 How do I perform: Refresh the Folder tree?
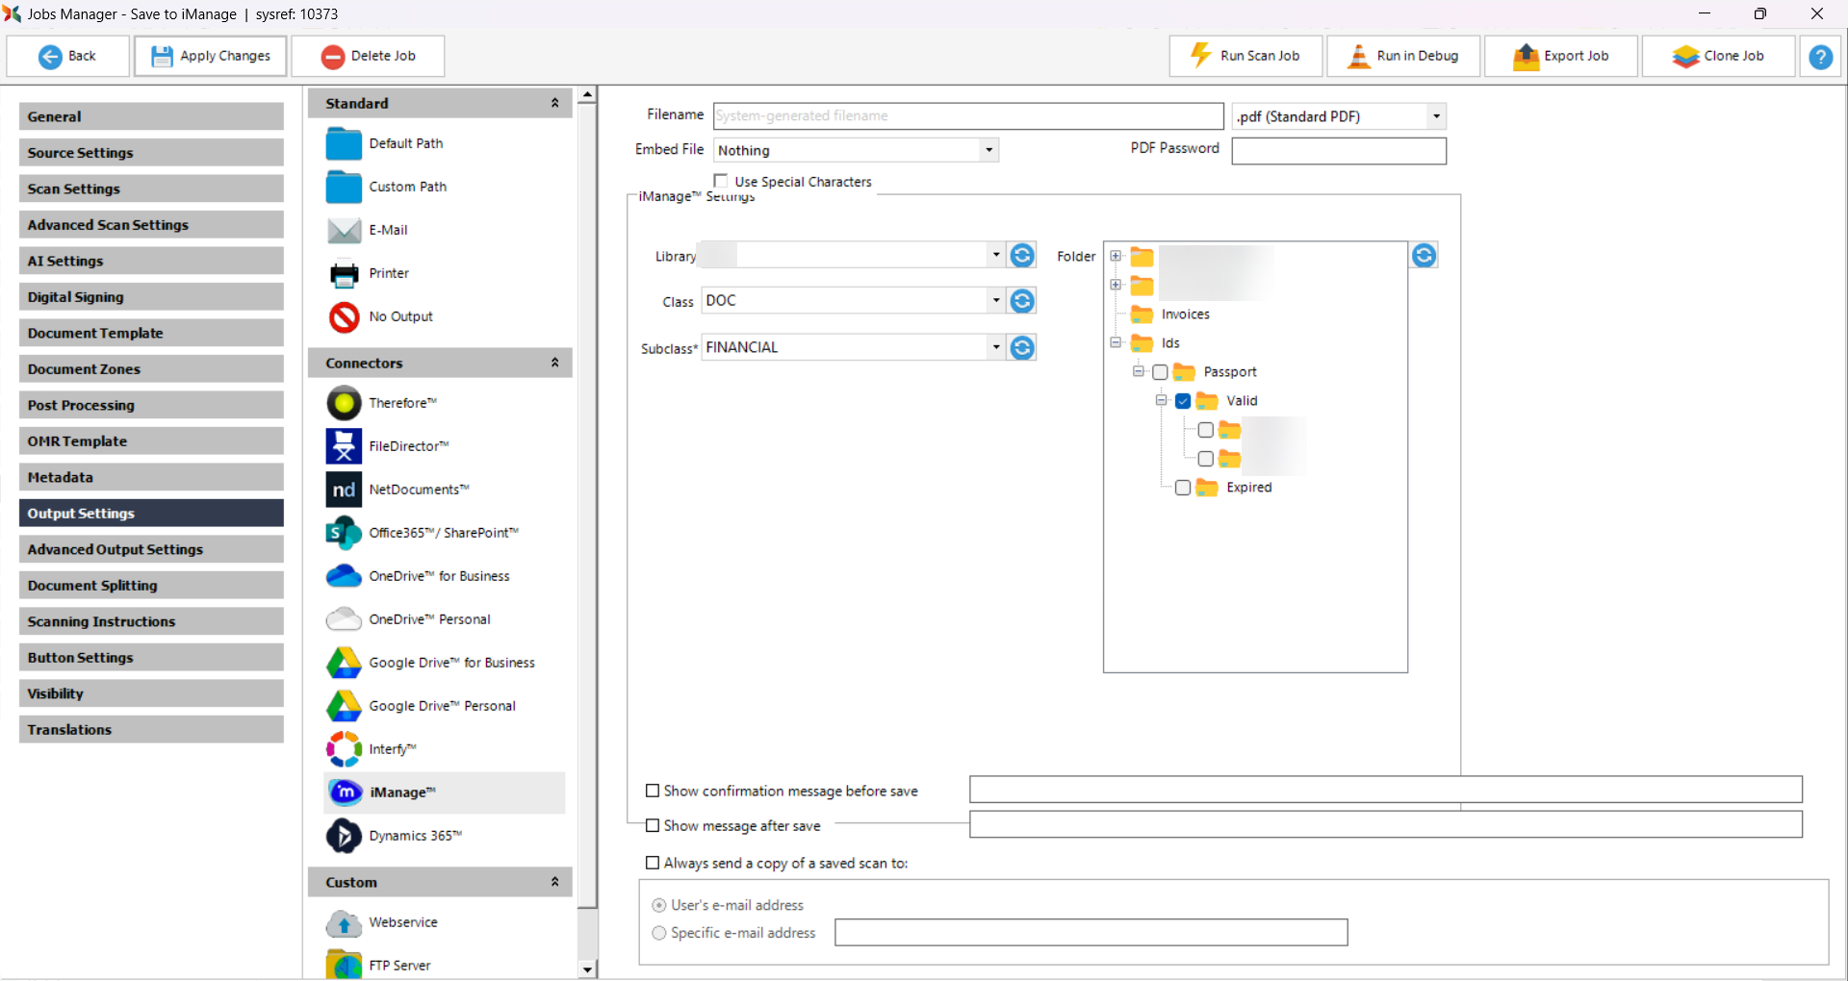pos(1424,255)
